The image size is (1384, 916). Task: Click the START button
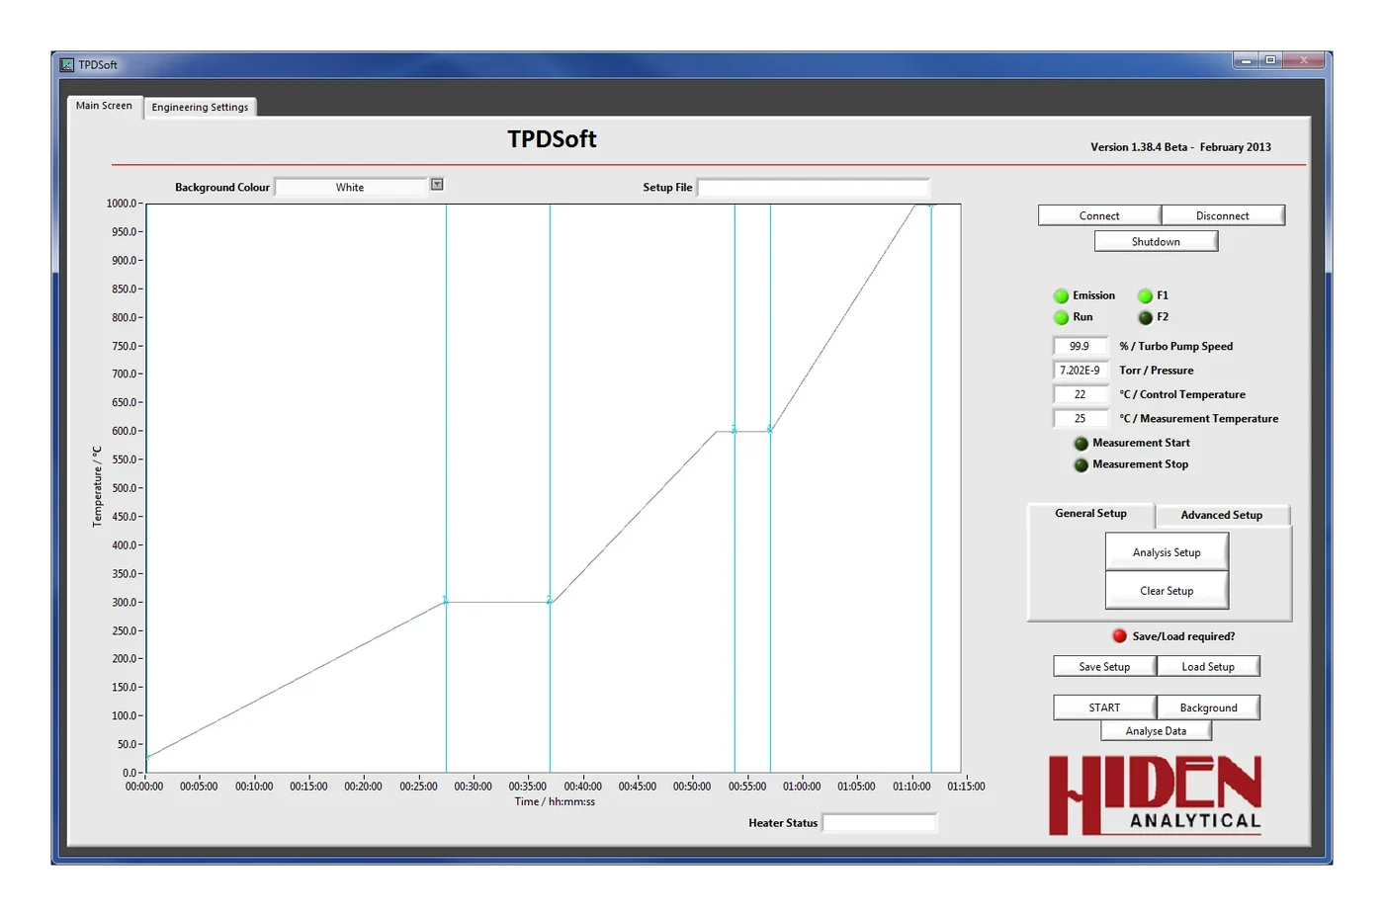[x=1104, y=708]
